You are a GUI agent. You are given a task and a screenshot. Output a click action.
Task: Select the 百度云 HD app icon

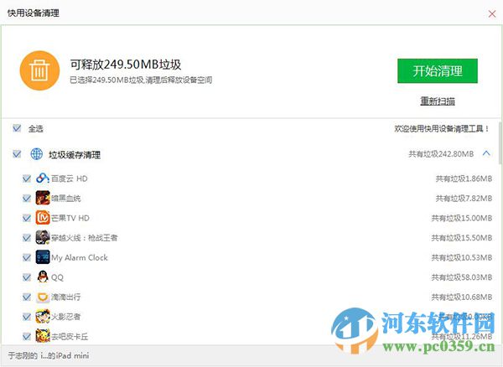[x=43, y=178]
